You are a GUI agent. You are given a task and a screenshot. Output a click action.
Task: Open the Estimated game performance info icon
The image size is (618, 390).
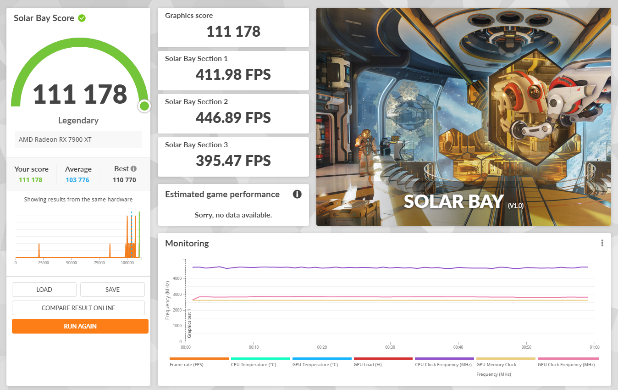click(297, 194)
